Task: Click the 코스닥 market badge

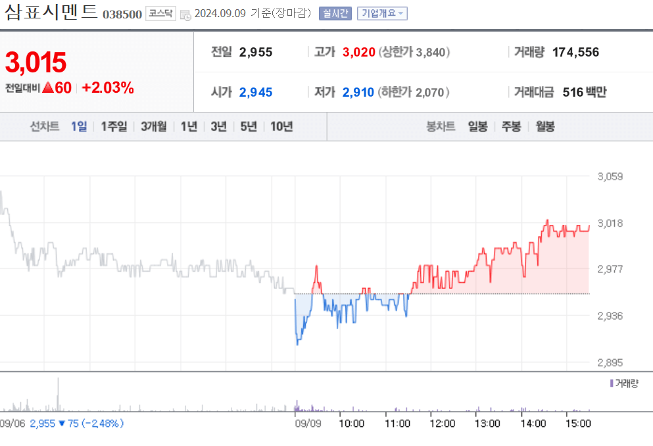Action: [x=160, y=13]
